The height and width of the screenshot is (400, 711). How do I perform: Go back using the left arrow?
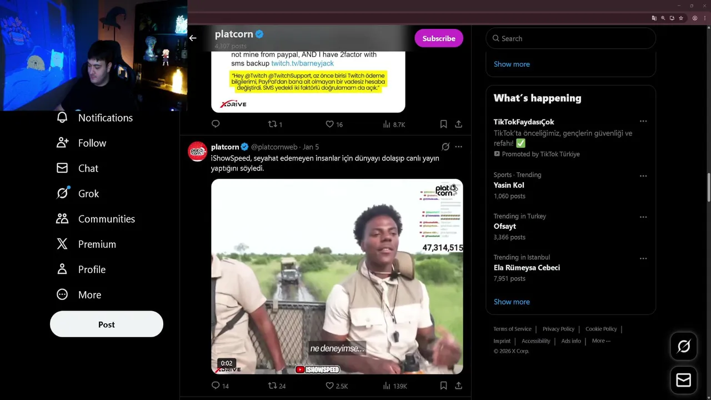(193, 38)
